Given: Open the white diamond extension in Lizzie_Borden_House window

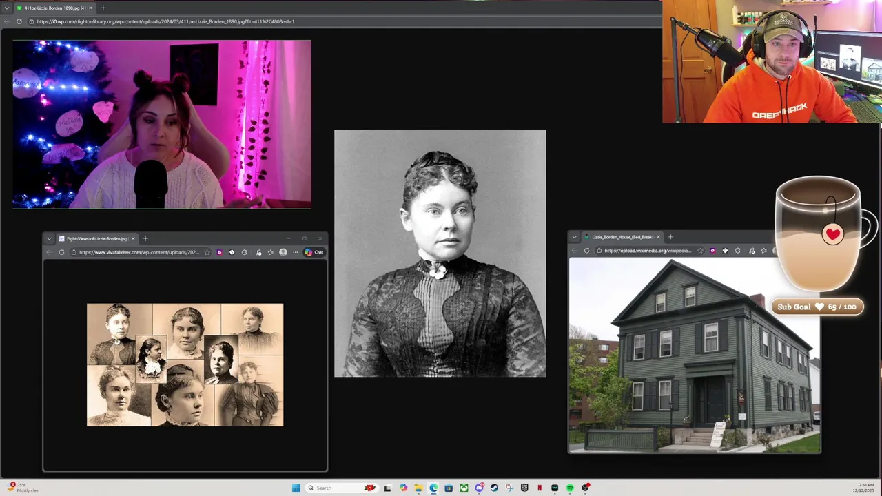Looking at the screenshot, I should (725, 251).
